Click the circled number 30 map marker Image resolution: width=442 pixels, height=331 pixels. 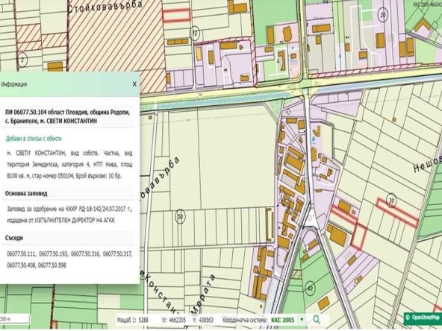(391, 201)
